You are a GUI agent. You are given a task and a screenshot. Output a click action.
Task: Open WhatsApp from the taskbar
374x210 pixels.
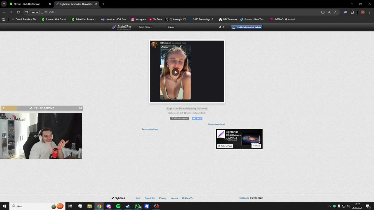coord(137,206)
